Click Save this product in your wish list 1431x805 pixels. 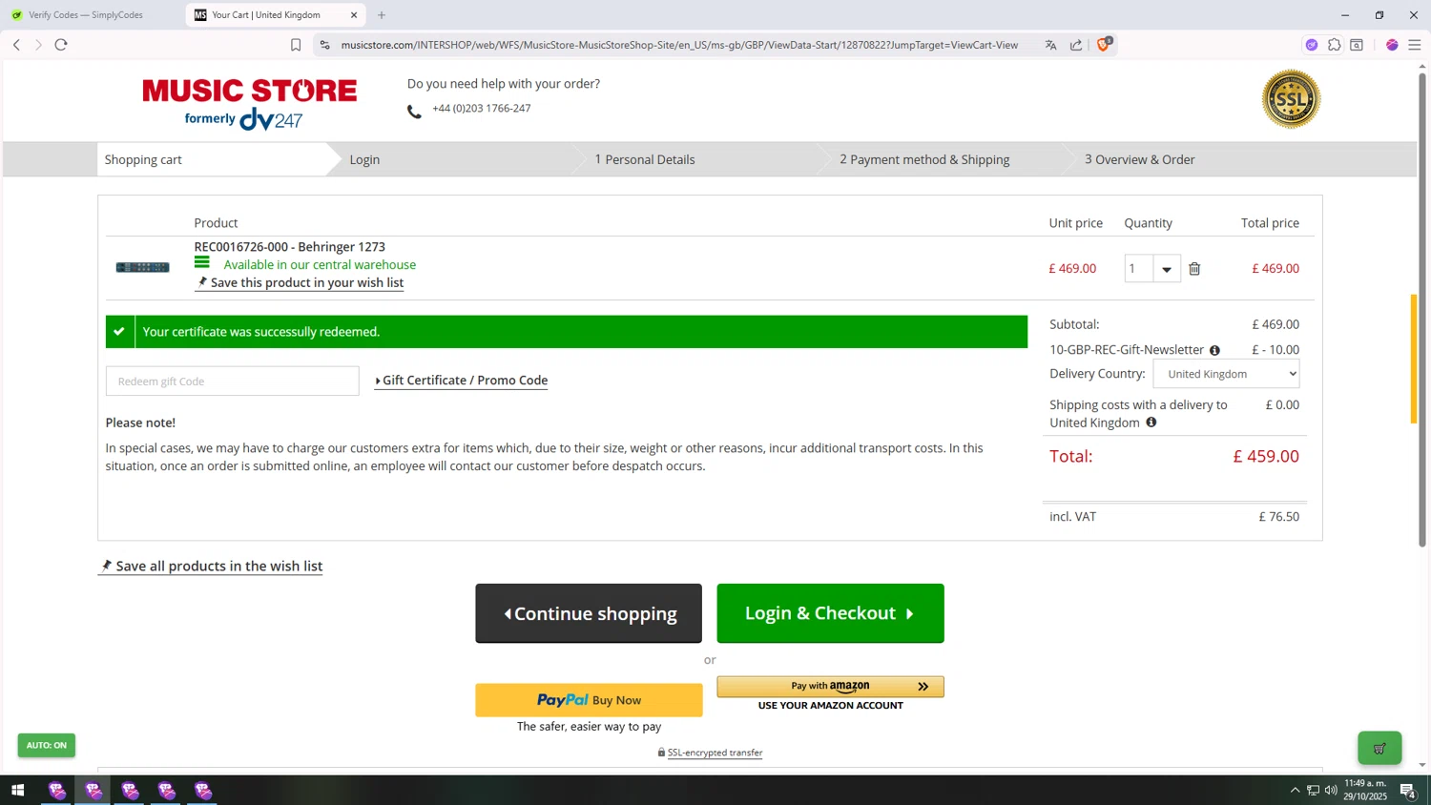coord(300,282)
